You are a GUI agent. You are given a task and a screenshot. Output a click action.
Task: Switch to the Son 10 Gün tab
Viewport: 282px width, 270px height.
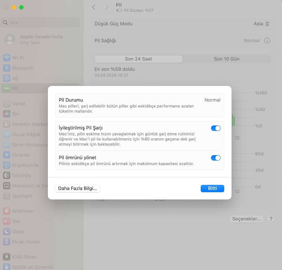(226, 59)
